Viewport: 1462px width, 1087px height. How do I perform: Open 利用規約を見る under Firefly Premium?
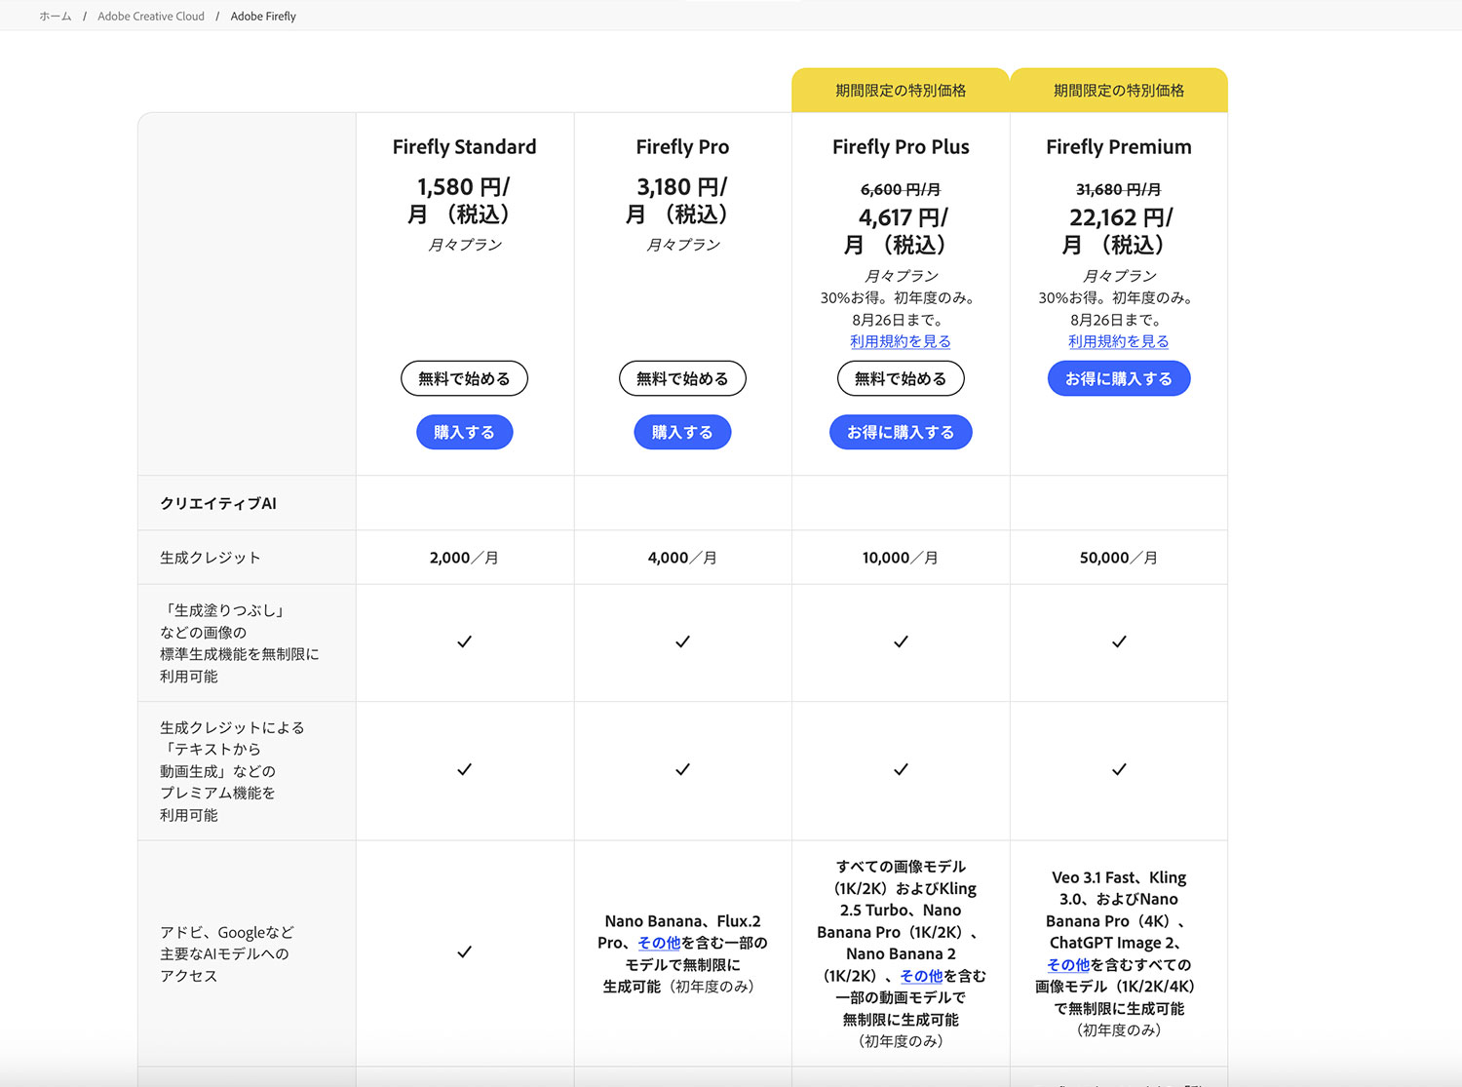(1119, 341)
